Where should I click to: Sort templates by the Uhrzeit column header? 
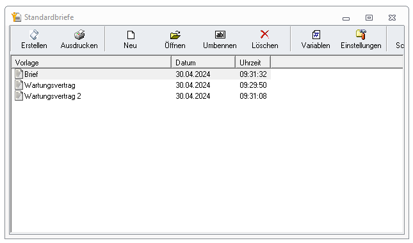click(253, 63)
